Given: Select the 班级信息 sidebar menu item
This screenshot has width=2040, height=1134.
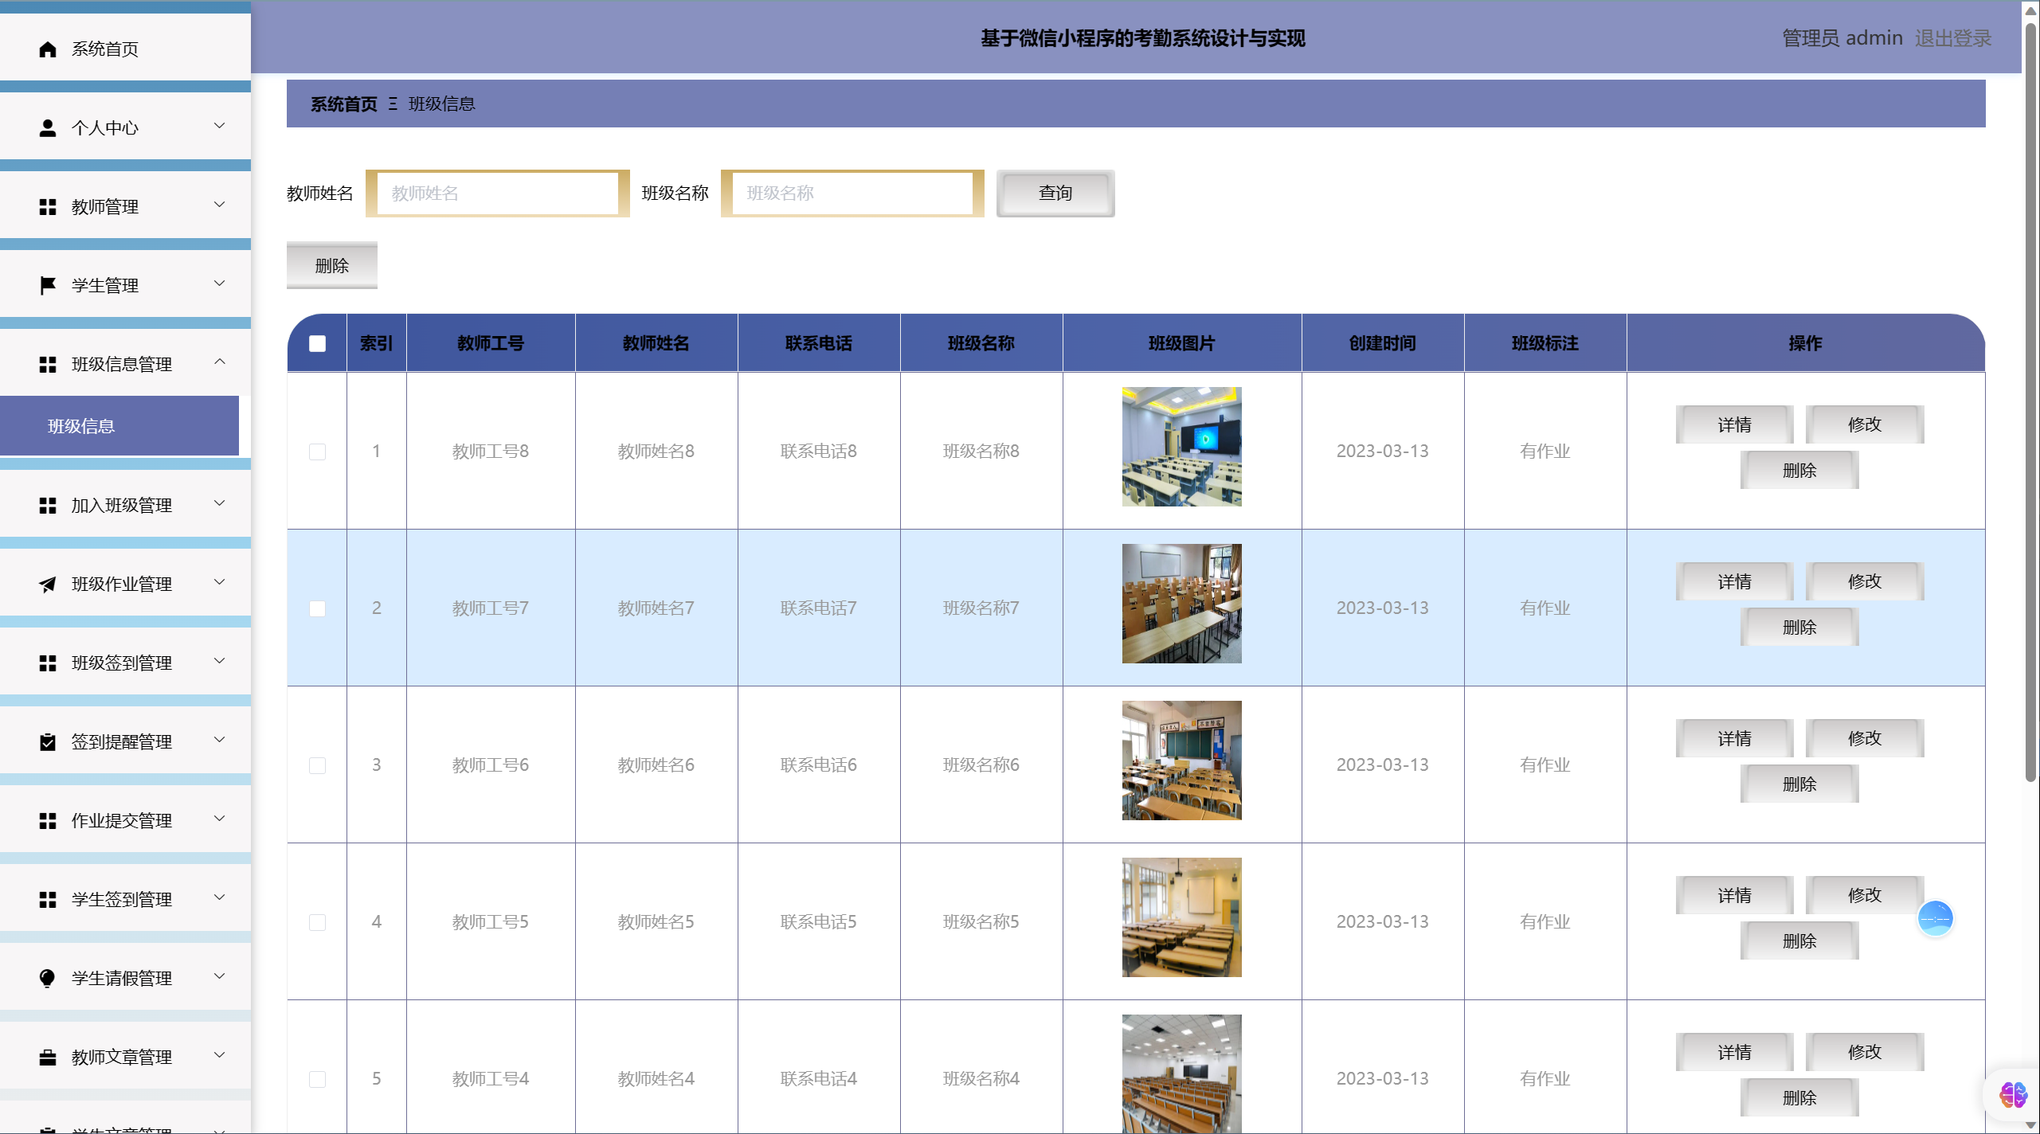Looking at the screenshot, I should coord(80,425).
